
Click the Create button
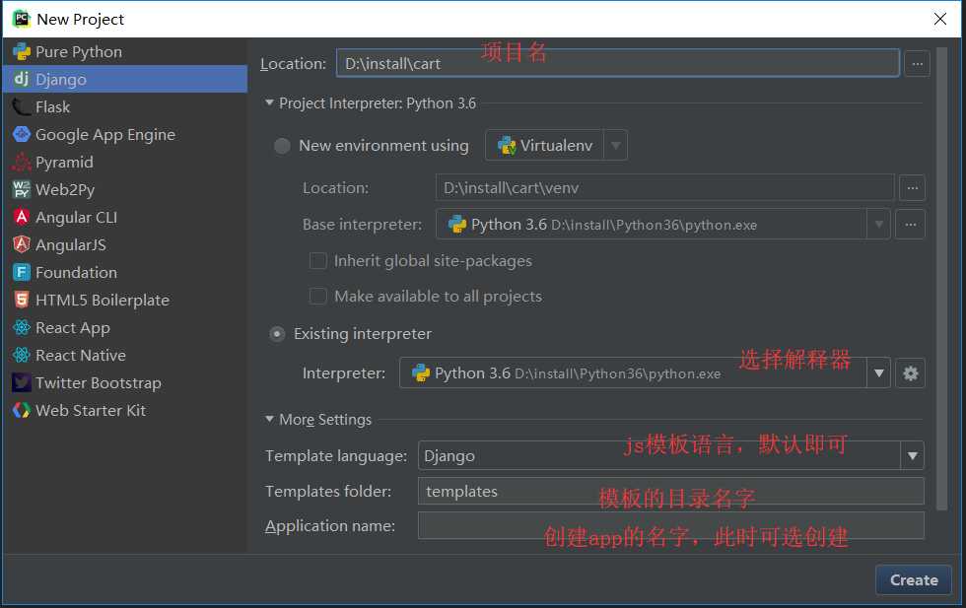(914, 580)
